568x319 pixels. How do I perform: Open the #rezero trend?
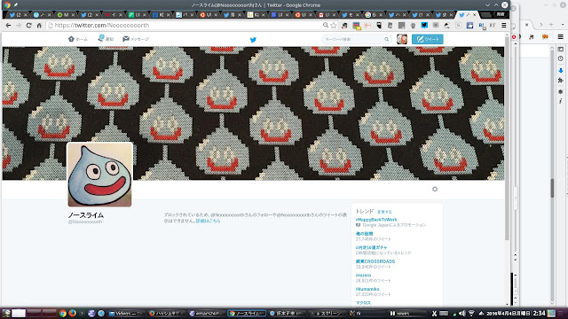click(x=363, y=276)
